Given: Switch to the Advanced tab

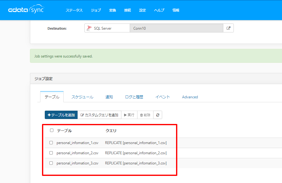Looking at the screenshot, I should 190,97.
